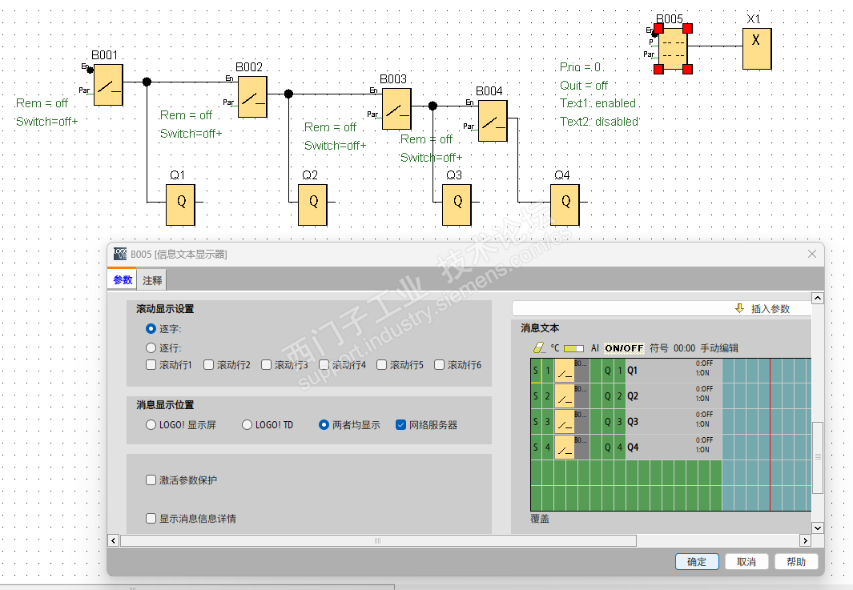Click the right arrow of horizontal scrollbar
Viewport: 853px width, 590px height.
point(805,540)
